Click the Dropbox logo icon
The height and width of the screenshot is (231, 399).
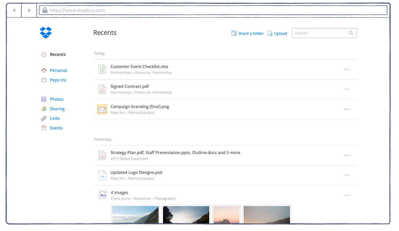tap(46, 32)
